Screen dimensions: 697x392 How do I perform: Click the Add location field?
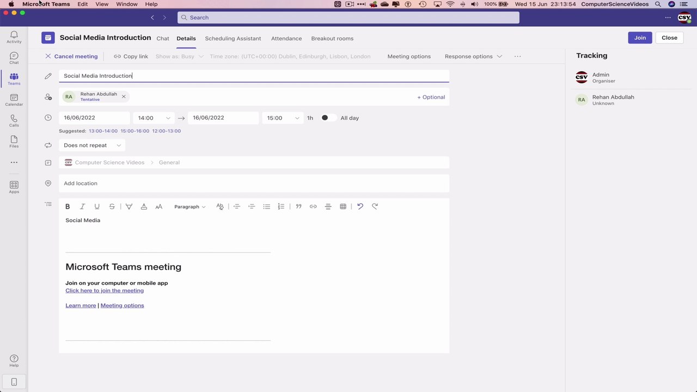254,183
